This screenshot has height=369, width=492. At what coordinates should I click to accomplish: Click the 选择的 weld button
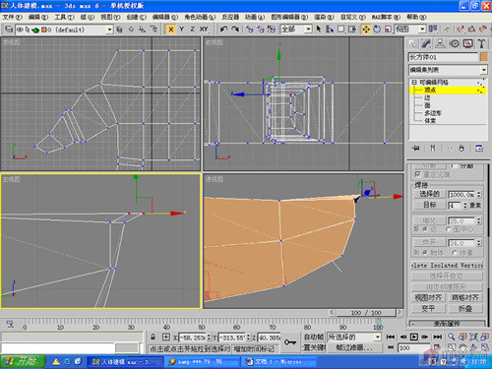pos(429,194)
